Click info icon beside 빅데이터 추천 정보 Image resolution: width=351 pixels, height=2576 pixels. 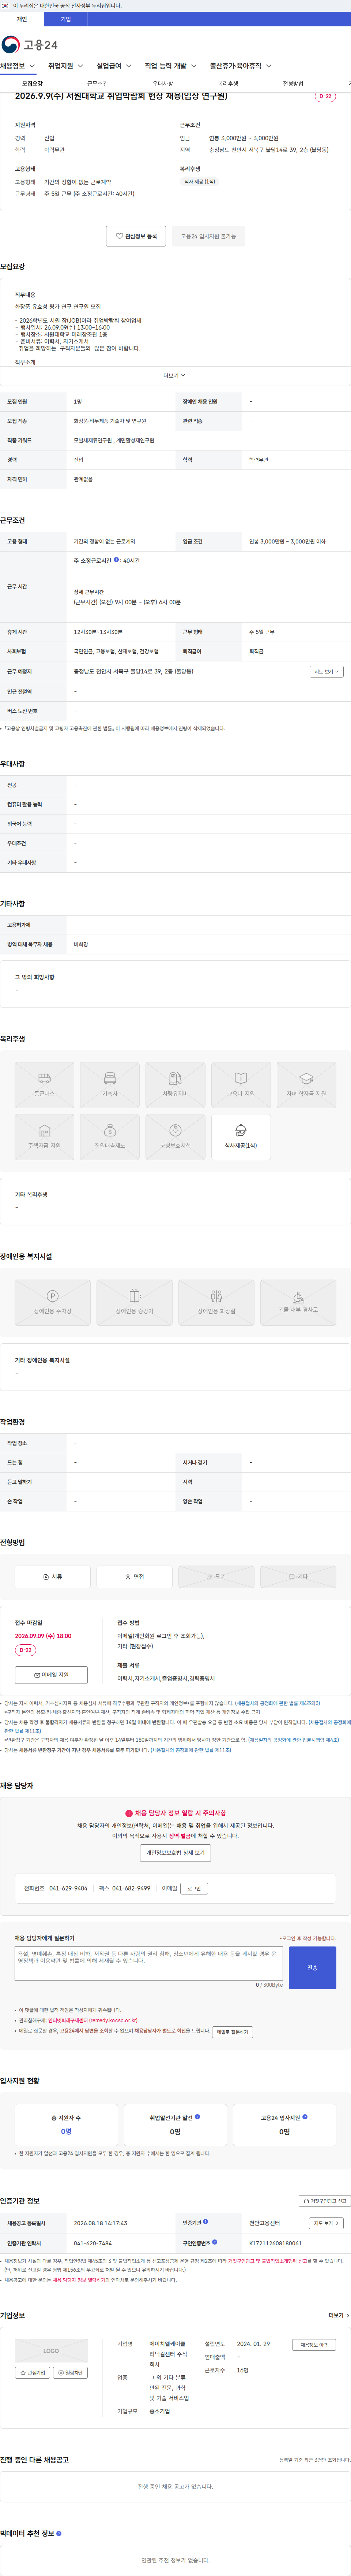pos(59,2534)
